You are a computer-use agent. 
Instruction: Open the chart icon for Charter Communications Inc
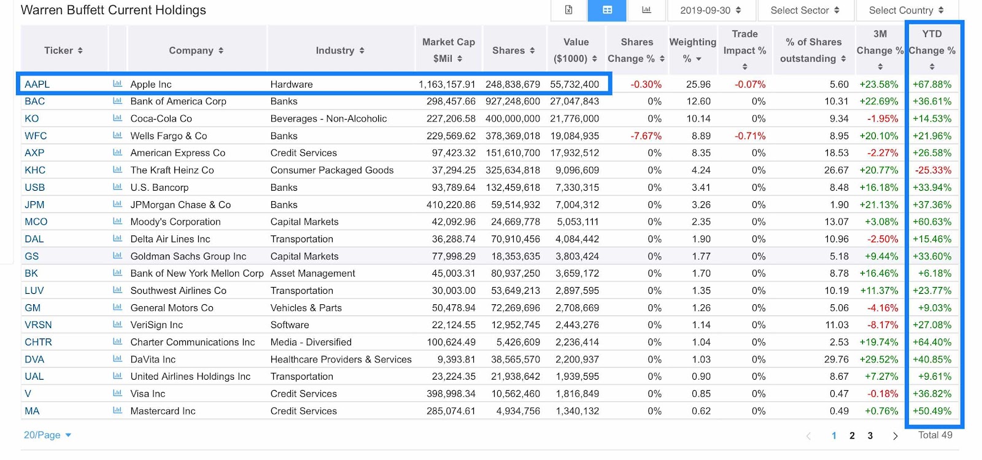117,342
